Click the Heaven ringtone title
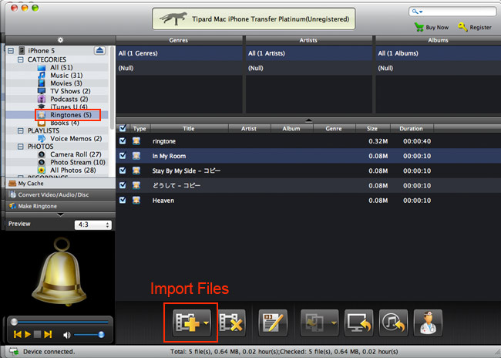 [x=163, y=201]
